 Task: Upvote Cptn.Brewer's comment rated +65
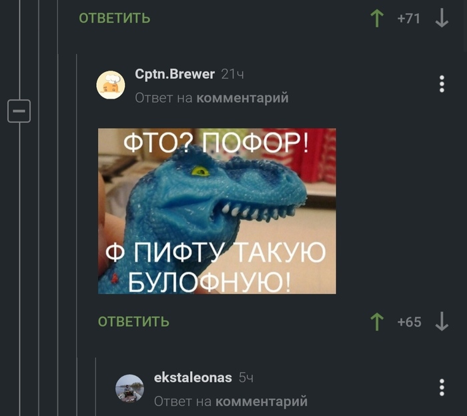tap(377, 322)
